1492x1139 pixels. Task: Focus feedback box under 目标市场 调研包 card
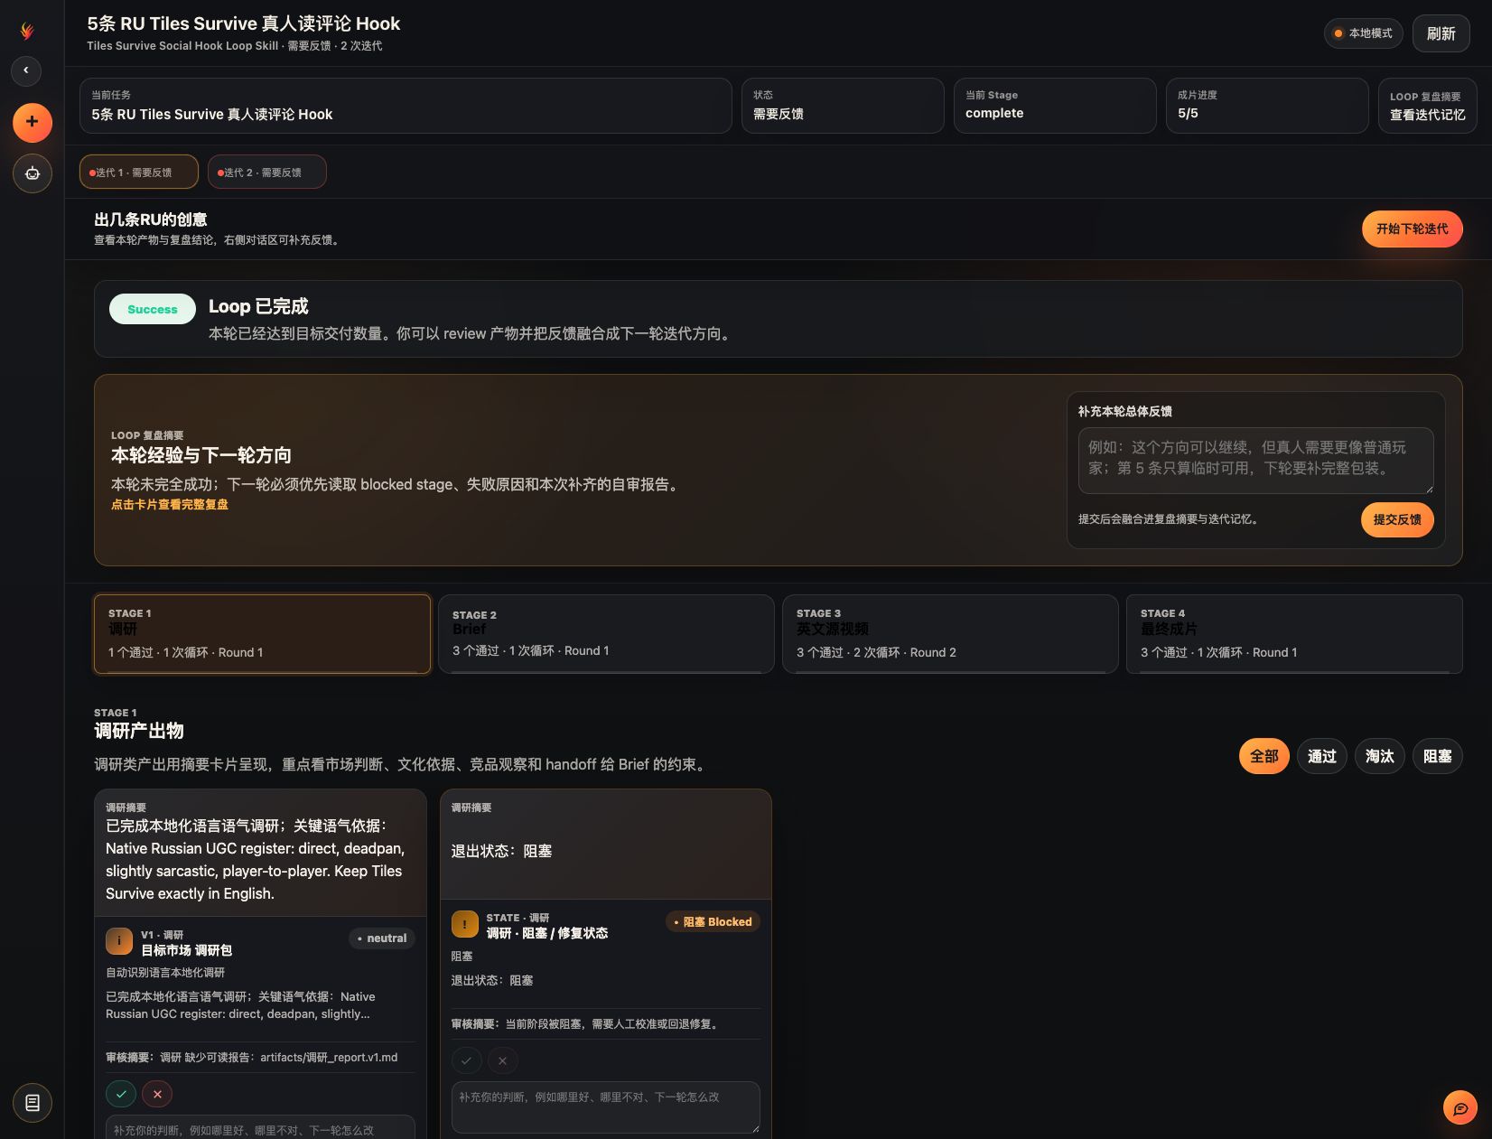260,1128
